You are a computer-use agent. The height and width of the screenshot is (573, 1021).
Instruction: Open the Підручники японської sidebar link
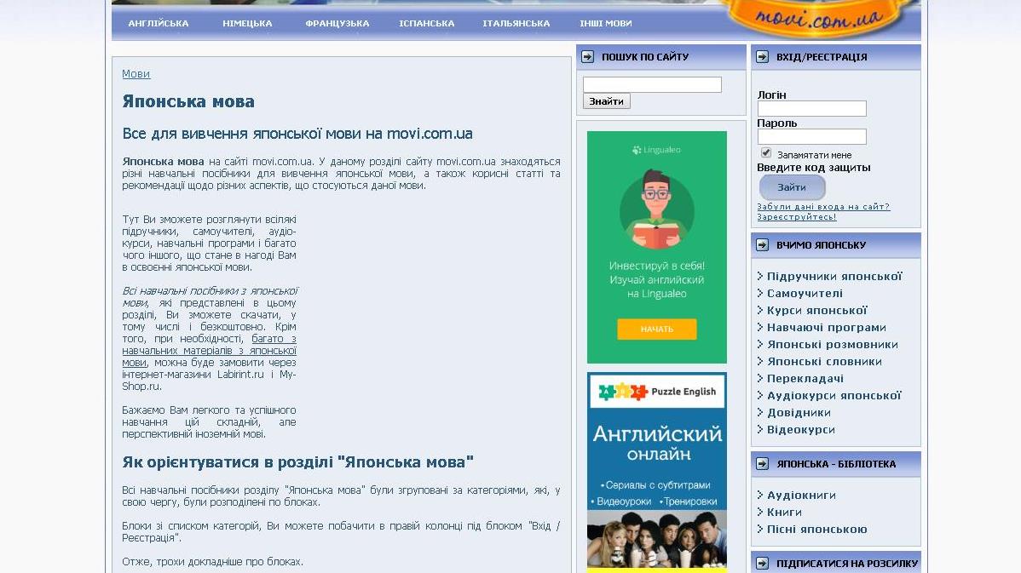click(x=834, y=277)
